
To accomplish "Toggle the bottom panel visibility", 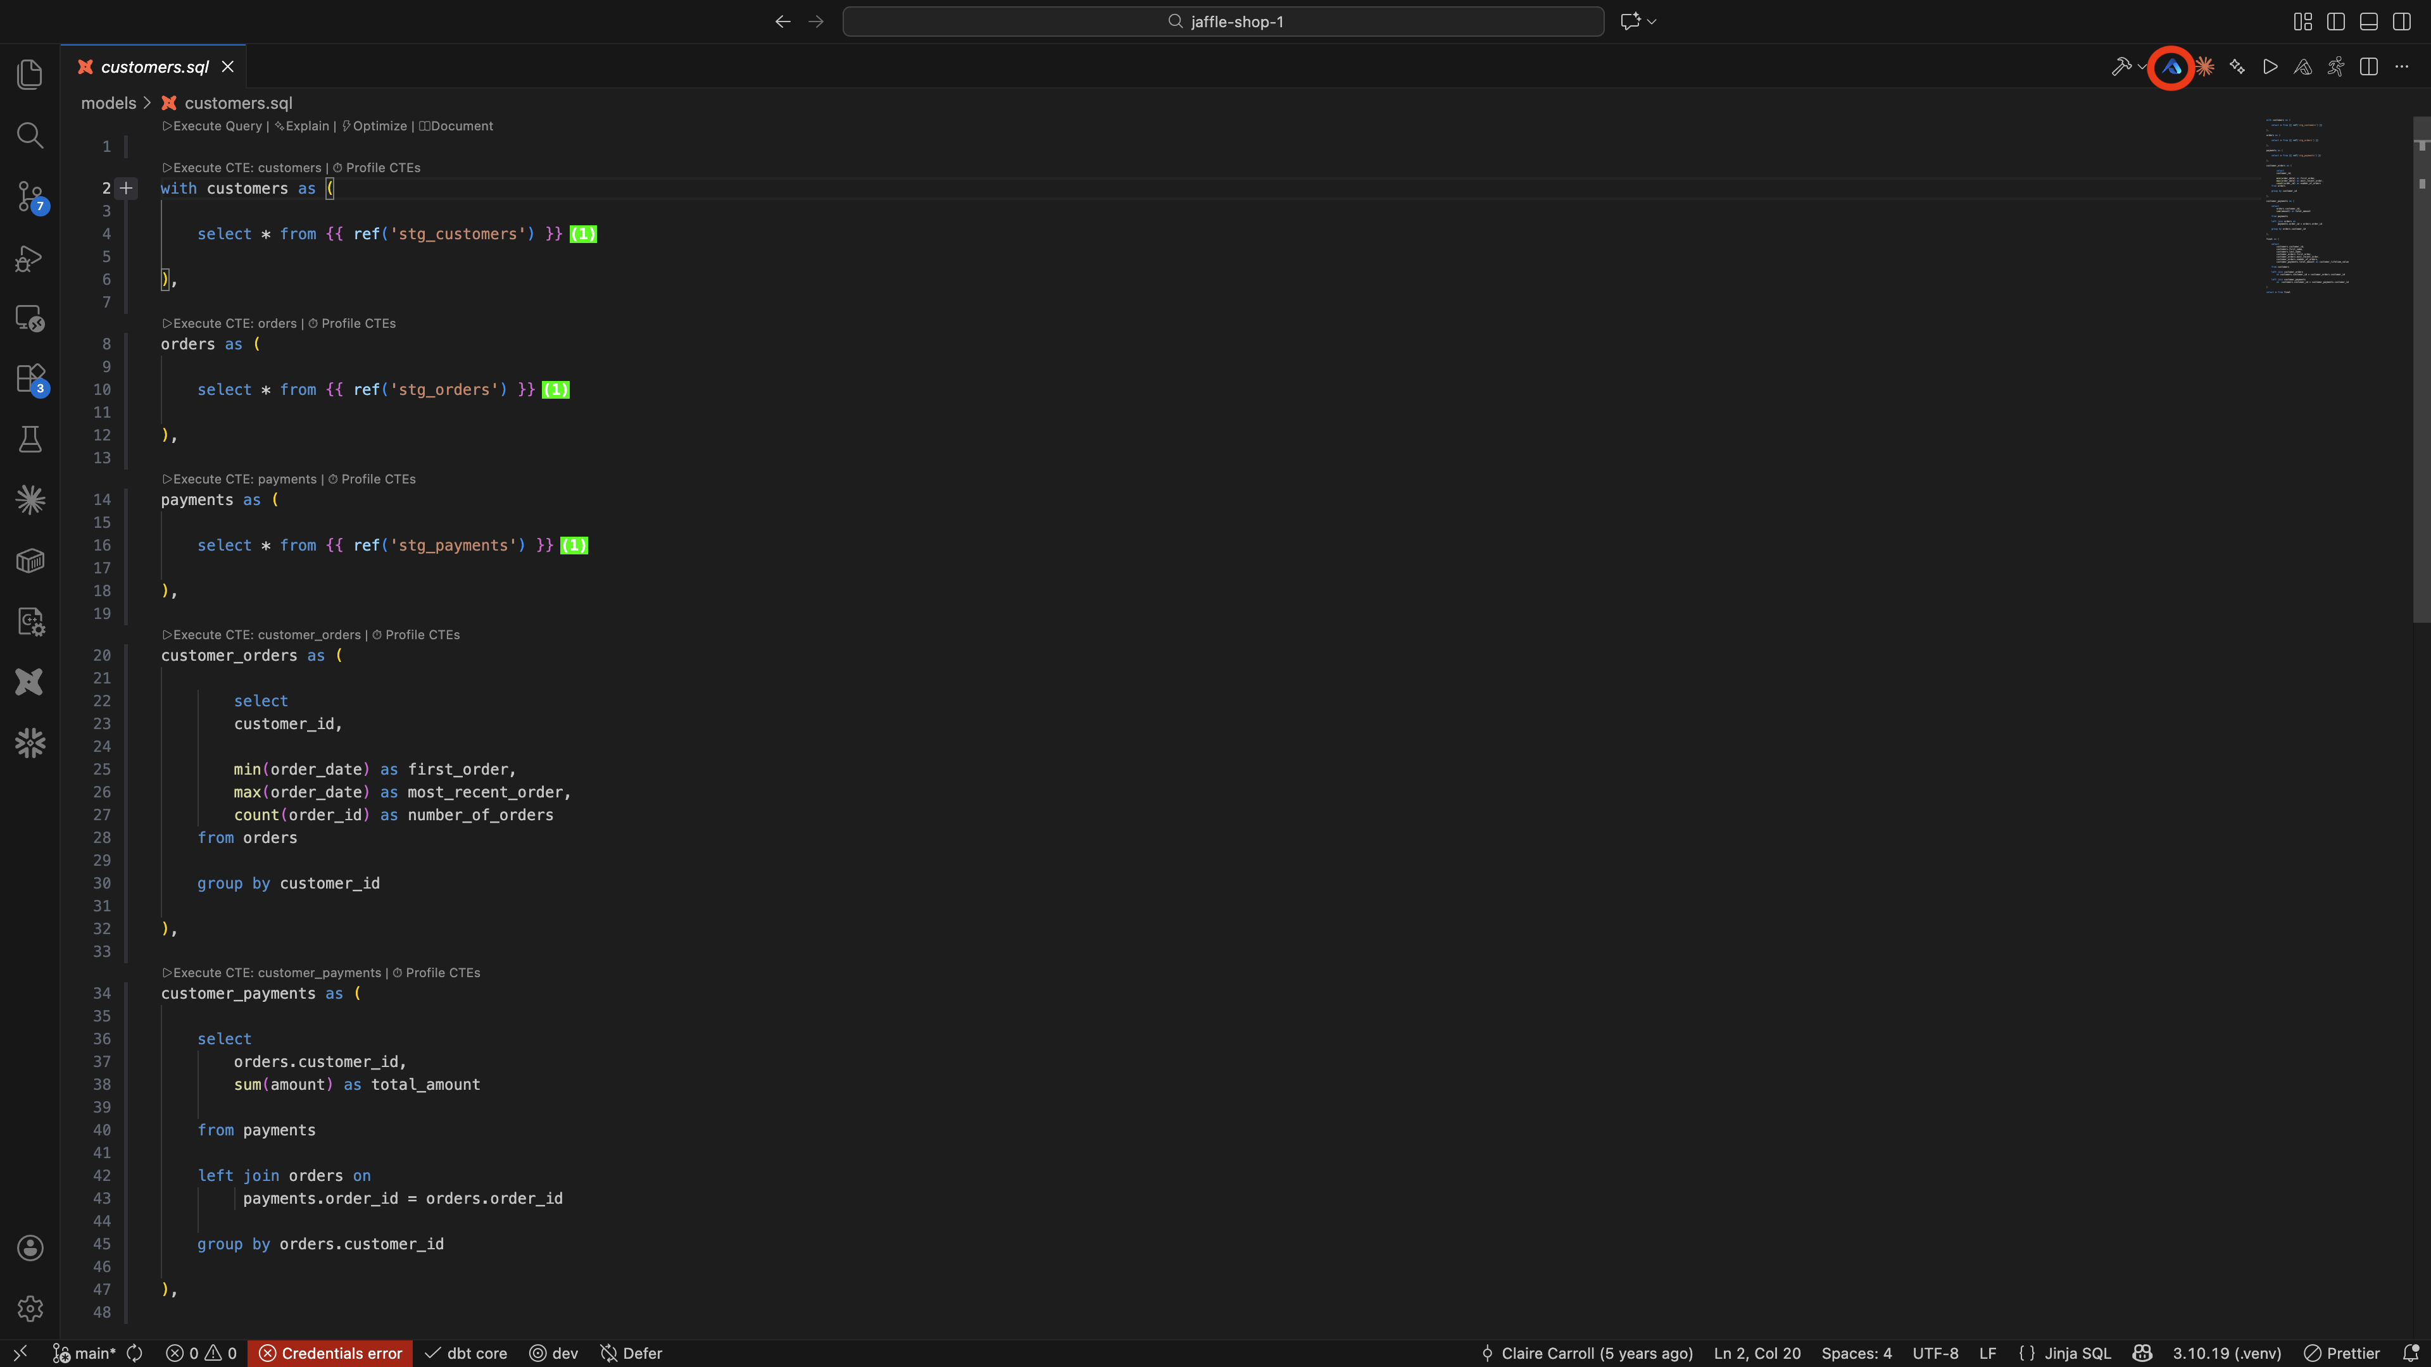I will [2369, 22].
